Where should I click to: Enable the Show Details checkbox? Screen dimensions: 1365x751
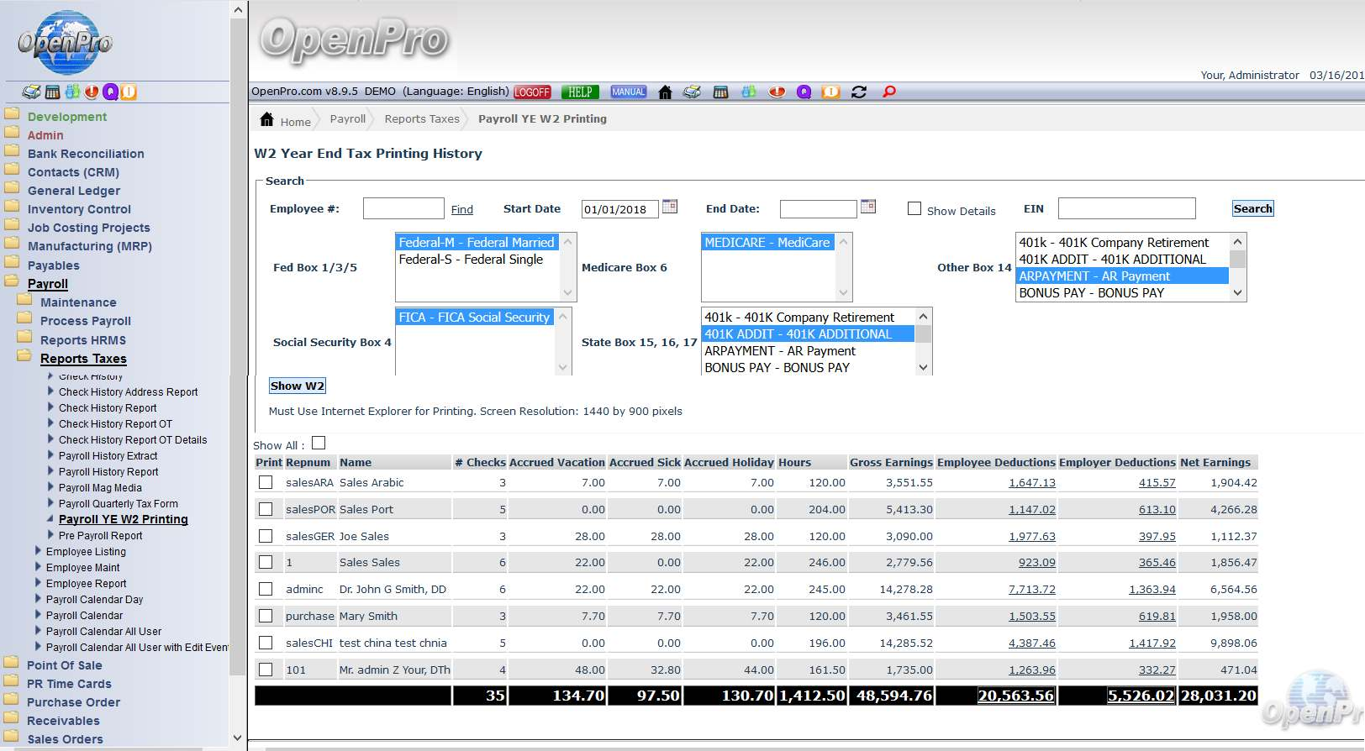pos(914,208)
